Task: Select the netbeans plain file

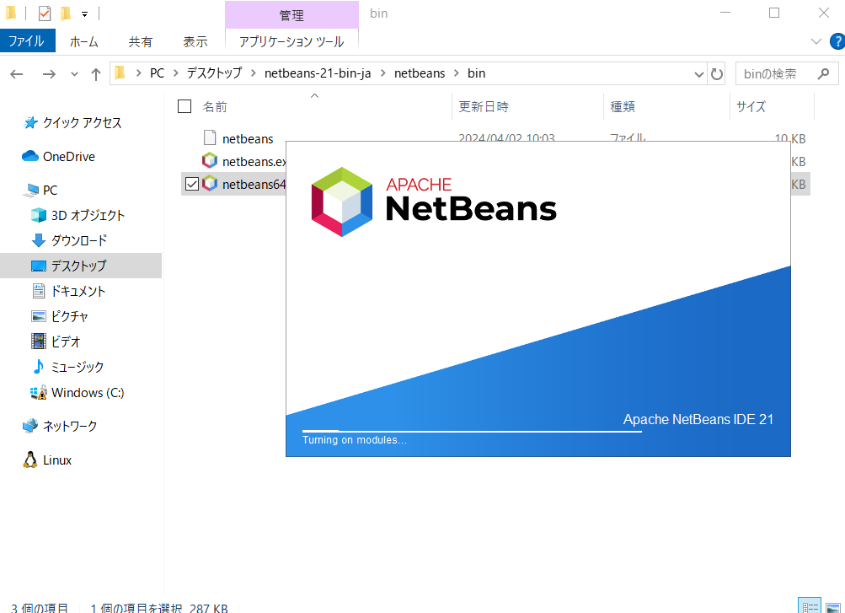Action: coord(248,138)
